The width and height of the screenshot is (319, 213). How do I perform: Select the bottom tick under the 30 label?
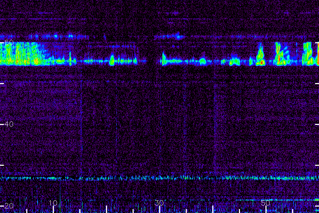(x=160, y=209)
